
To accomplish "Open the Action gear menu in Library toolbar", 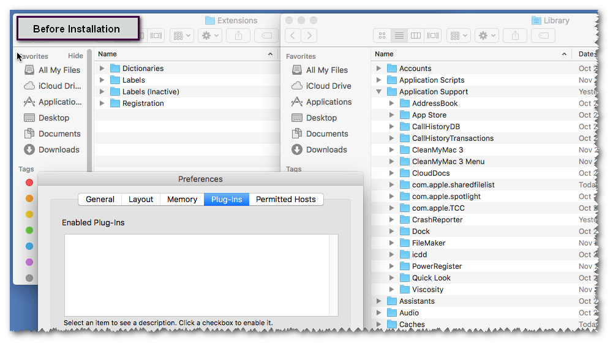I will coord(487,36).
